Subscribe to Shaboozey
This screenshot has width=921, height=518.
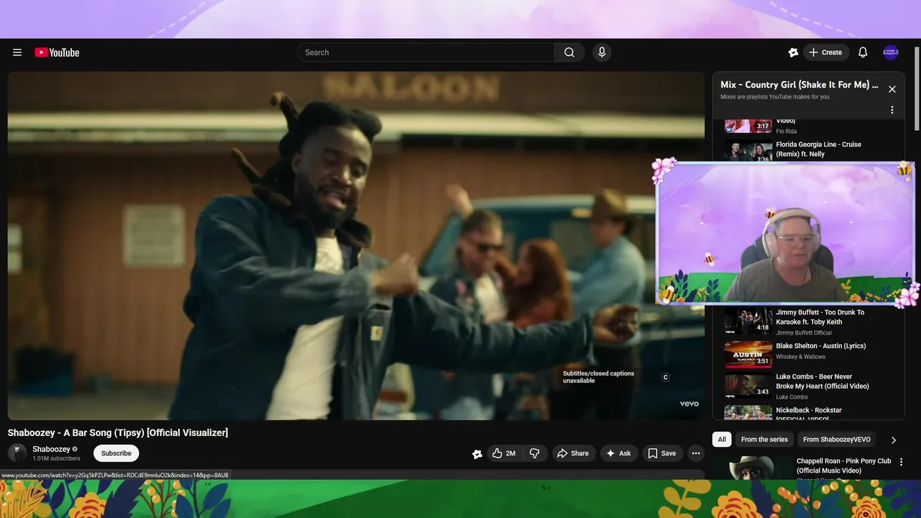[116, 453]
